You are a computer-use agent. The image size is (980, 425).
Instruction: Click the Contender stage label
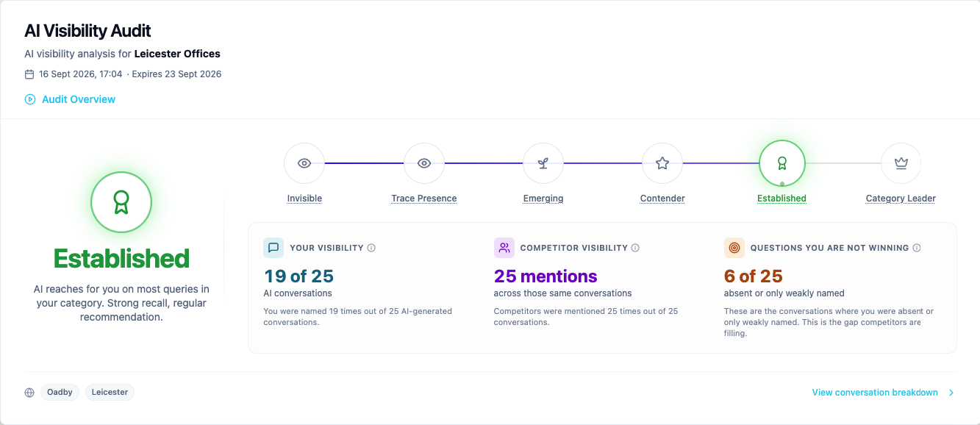point(662,199)
